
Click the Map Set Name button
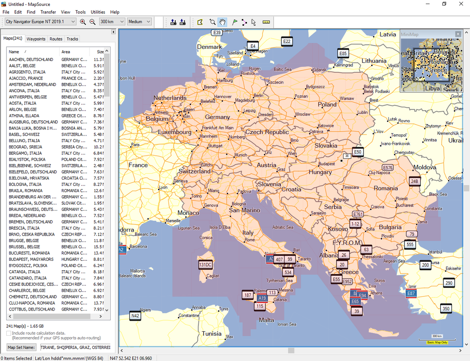click(21, 347)
